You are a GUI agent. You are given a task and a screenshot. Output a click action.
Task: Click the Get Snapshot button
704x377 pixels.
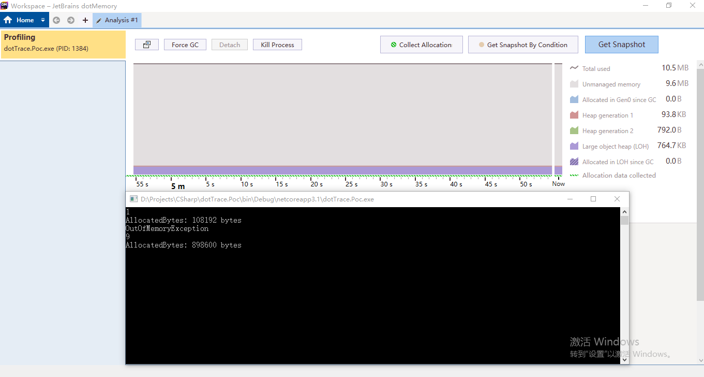pyautogui.click(x=621, y=45)
